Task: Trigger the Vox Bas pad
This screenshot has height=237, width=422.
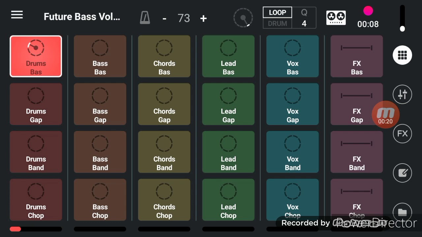Action: (292, 56)
